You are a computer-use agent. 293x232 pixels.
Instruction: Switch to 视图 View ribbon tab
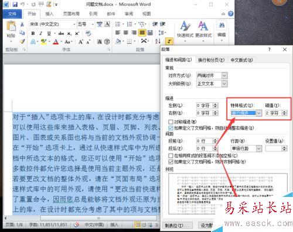[x=146, y=13]
